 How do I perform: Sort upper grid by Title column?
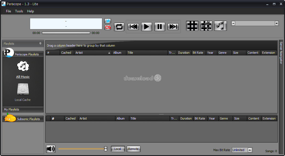[x=147, y=53]
